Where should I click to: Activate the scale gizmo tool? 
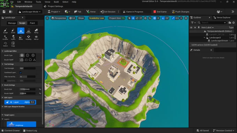(141, 18)
